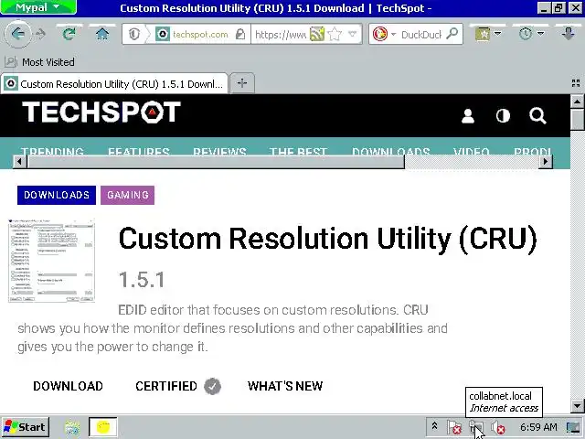Open the Mypal application menu
585x439 pixels.
pos(38,7)
